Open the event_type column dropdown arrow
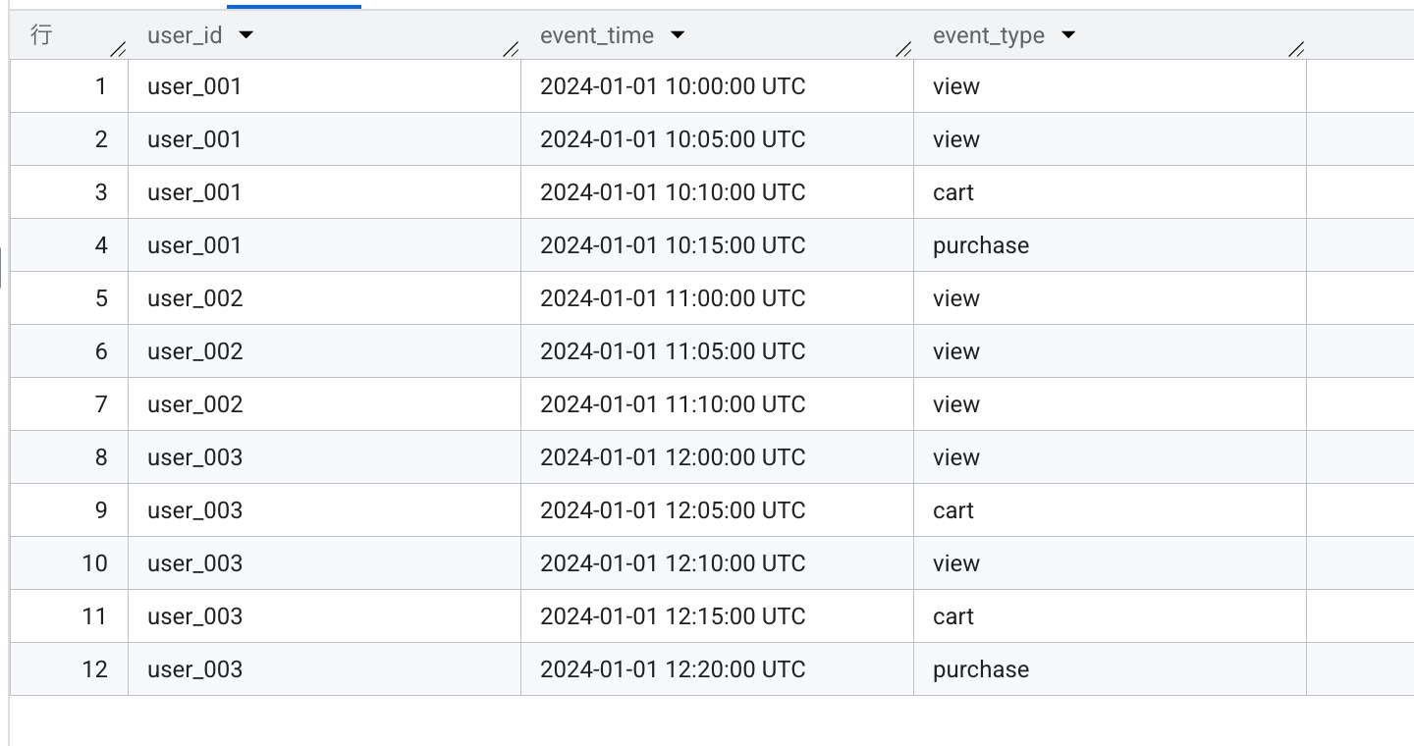Screen dimensions: 1414x746 coord(1067,34)
